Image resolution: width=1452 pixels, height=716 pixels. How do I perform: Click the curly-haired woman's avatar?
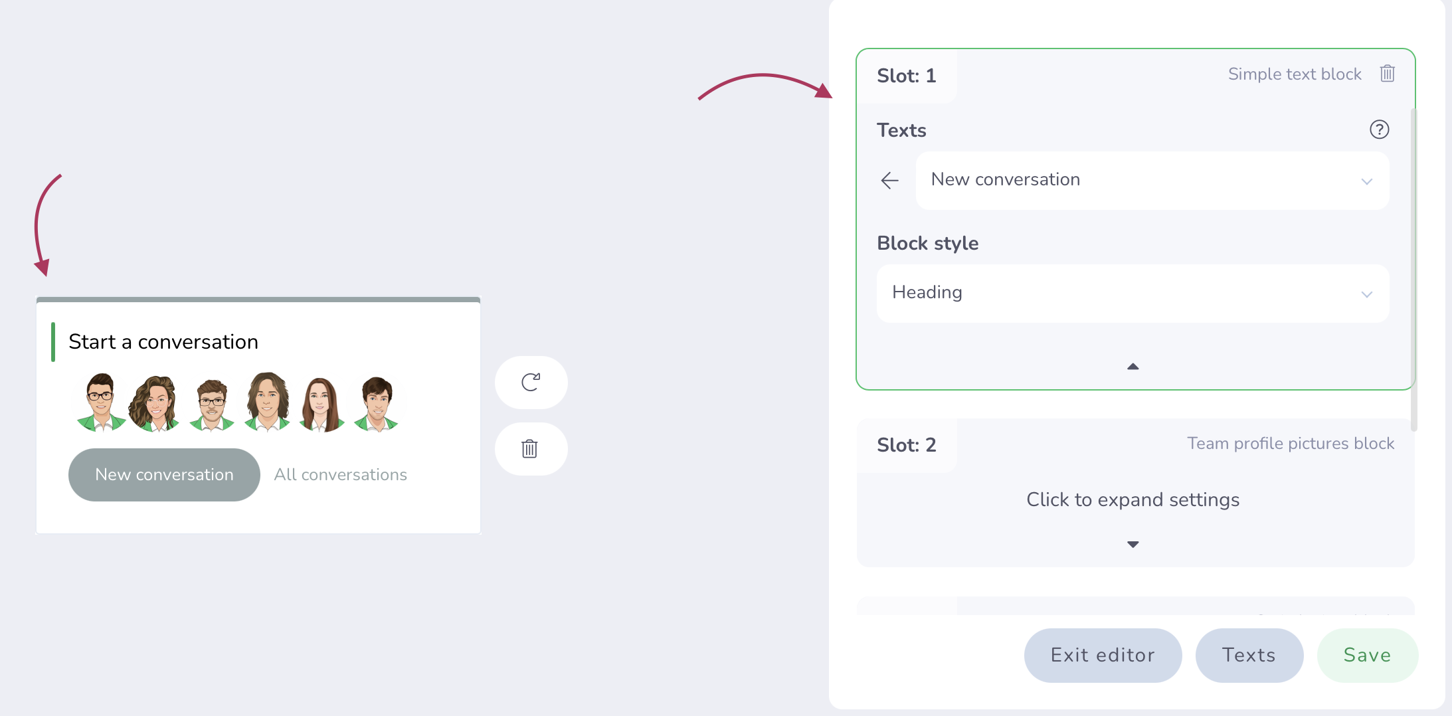point(155,403)
